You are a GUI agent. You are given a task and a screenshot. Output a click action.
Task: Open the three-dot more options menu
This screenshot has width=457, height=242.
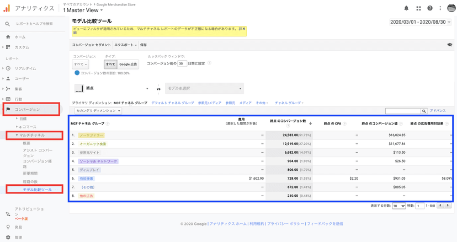440,8
